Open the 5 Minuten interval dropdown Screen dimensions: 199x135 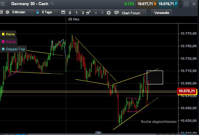(x=23, y=12)
